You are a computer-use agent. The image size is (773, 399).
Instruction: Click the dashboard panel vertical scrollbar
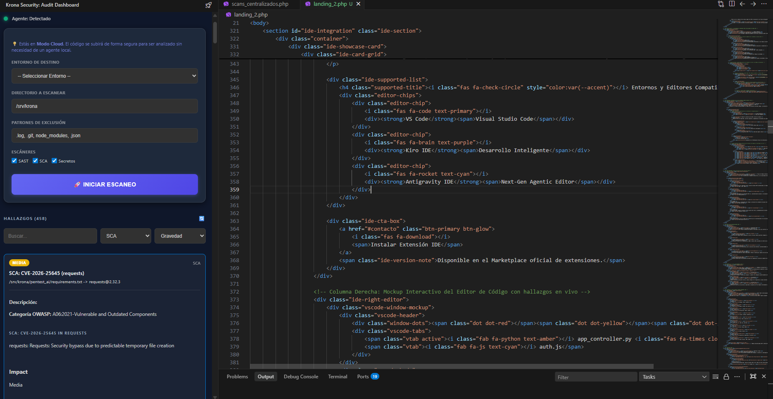pyautogui.click(x=215, y=33)
